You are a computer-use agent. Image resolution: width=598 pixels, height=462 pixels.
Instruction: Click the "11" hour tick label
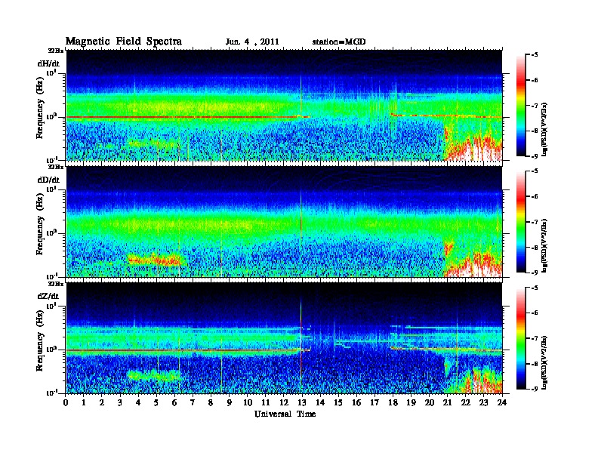pos(266,403)
